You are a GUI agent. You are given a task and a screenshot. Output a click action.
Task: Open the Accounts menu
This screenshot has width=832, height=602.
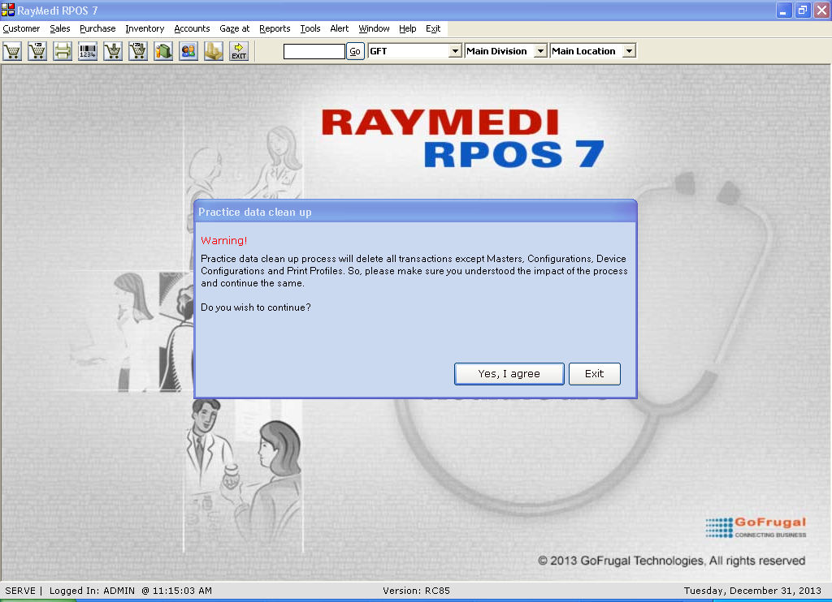click(192, 28)
